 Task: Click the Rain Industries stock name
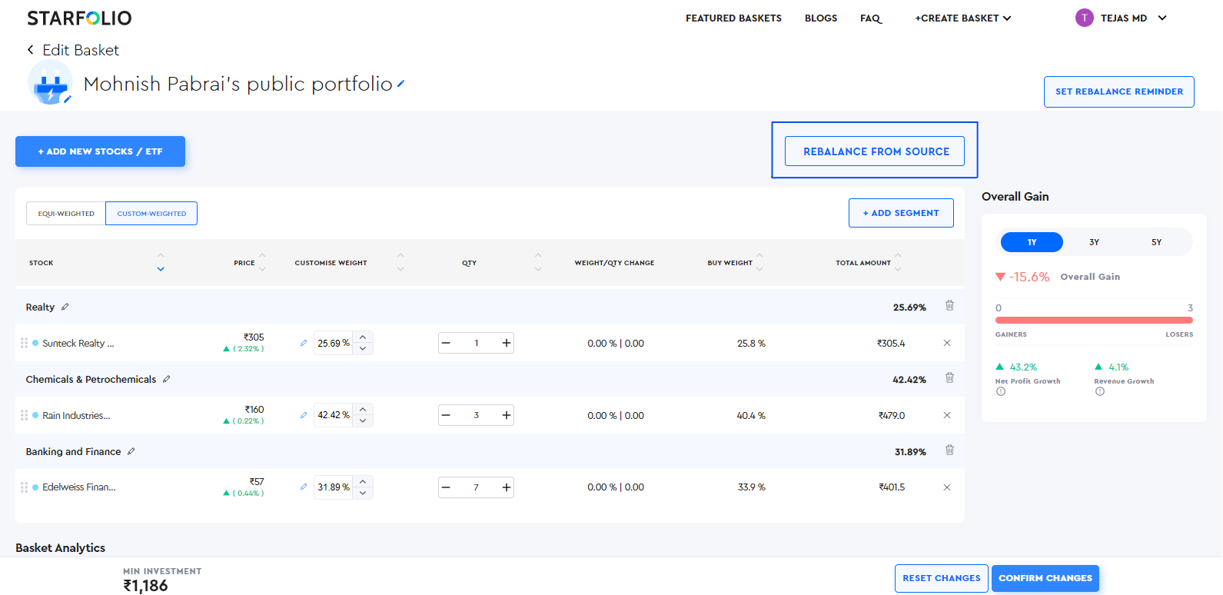click(76, 415)
